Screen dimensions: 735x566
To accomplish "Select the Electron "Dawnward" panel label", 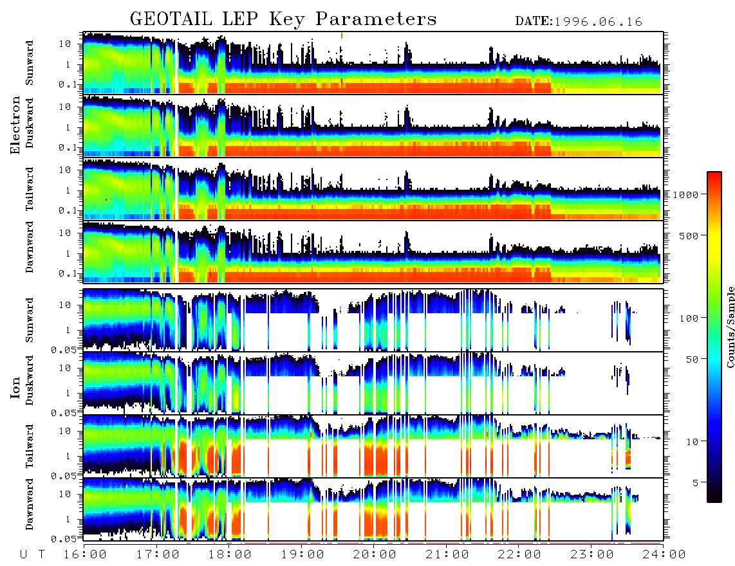I will 30,247.
